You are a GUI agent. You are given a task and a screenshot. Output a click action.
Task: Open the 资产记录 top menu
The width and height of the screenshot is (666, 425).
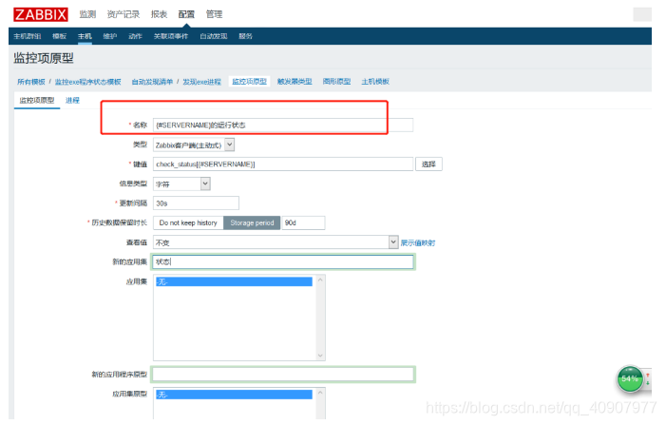coord(124,14)
